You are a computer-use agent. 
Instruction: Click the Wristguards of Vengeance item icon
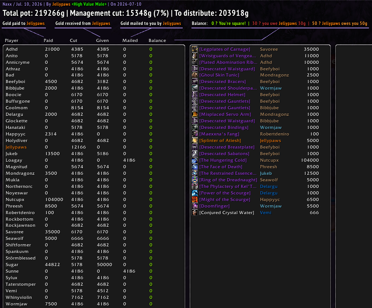coord(195,56)
